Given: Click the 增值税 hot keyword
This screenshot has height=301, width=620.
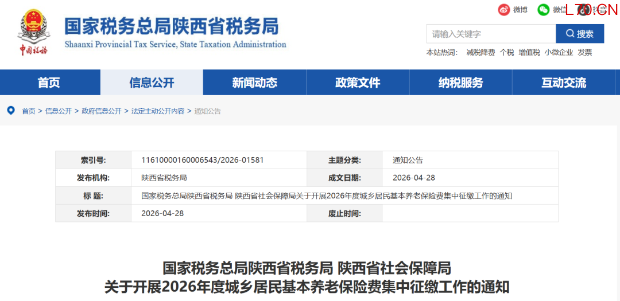Looking at the screenshot, I should (529, 52).
